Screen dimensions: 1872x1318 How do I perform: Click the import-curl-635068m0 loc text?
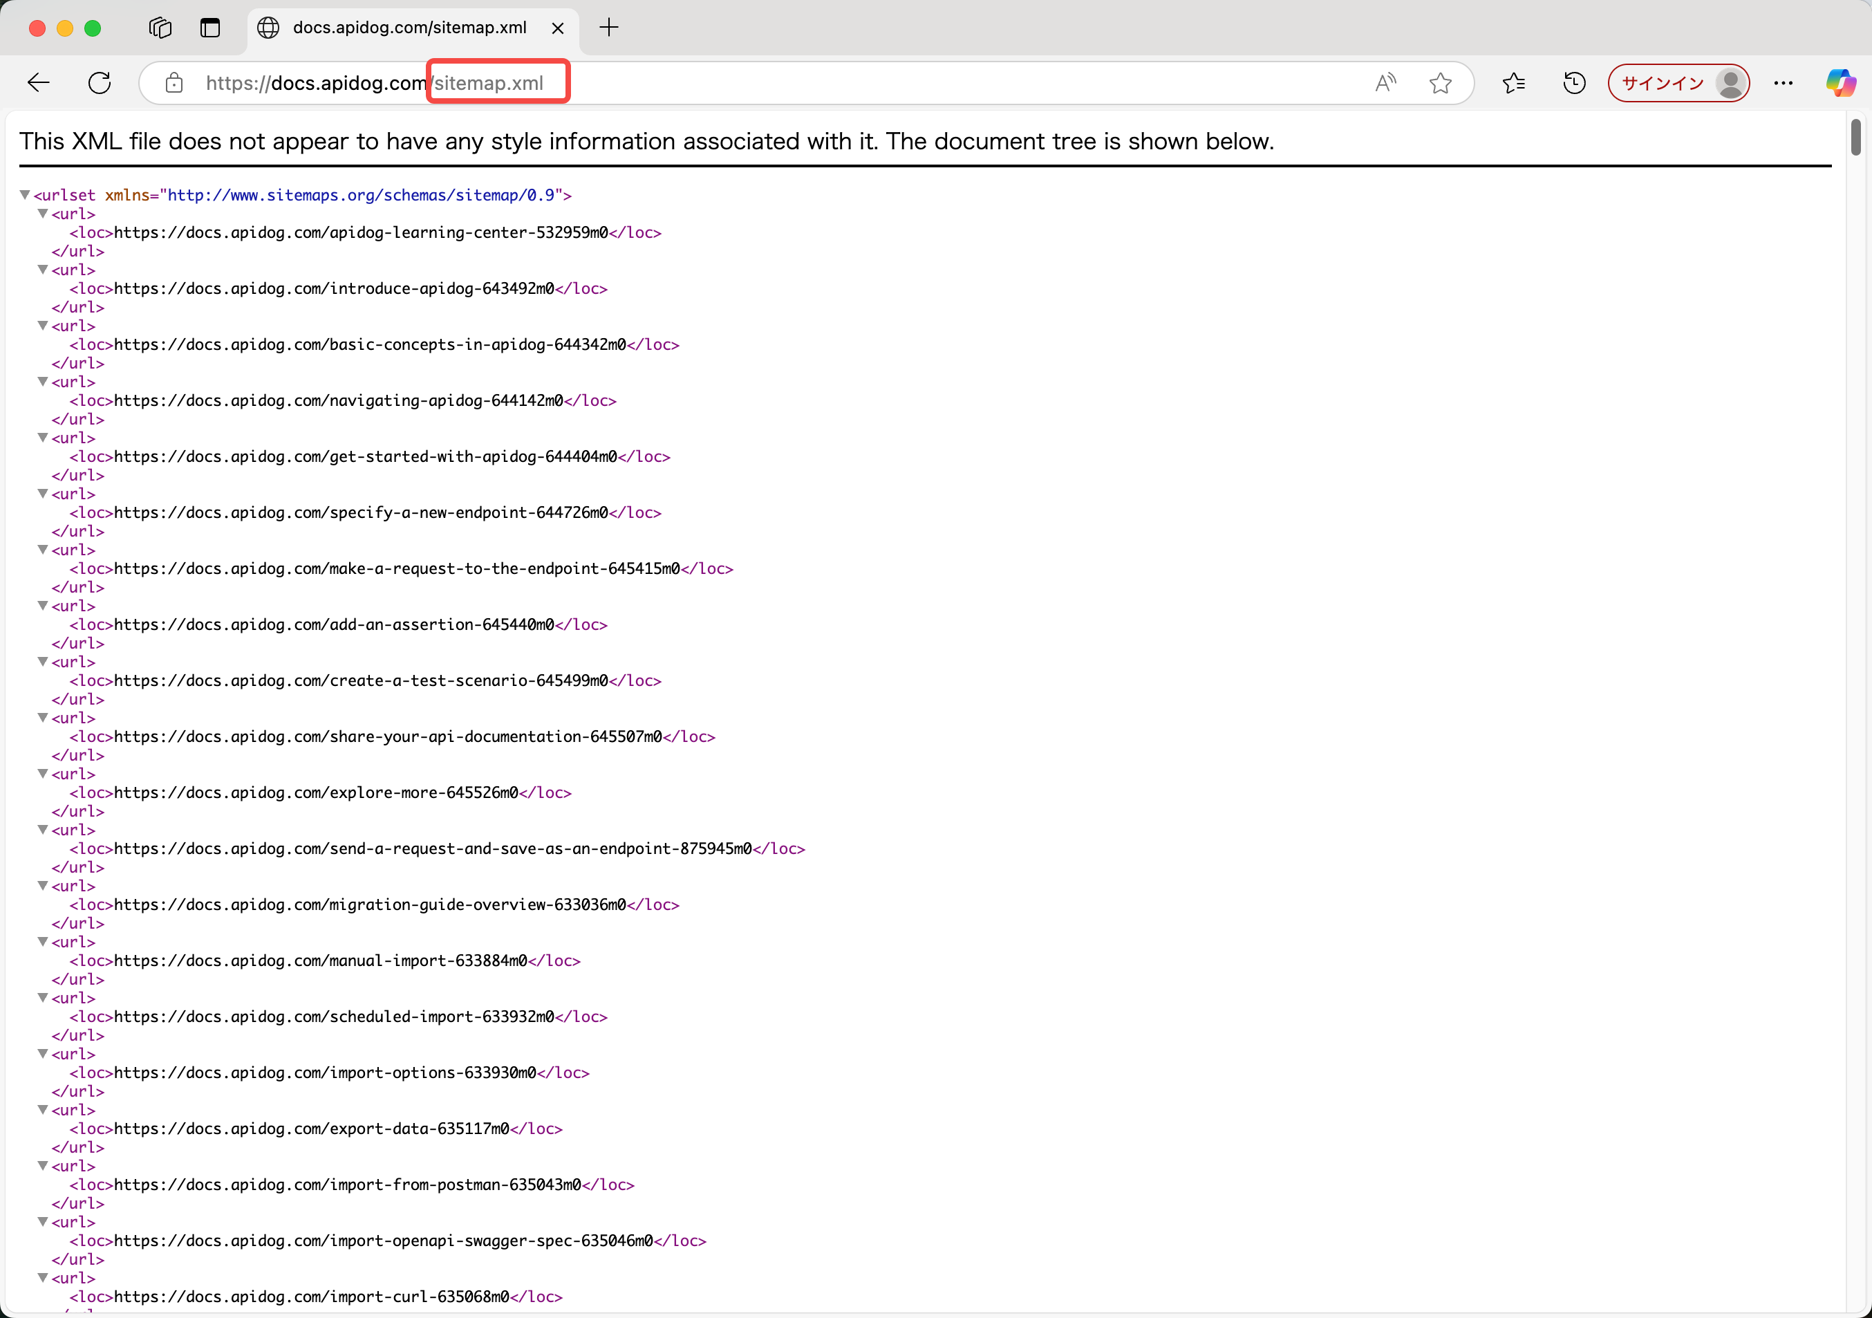click(x=312, y=1297)
